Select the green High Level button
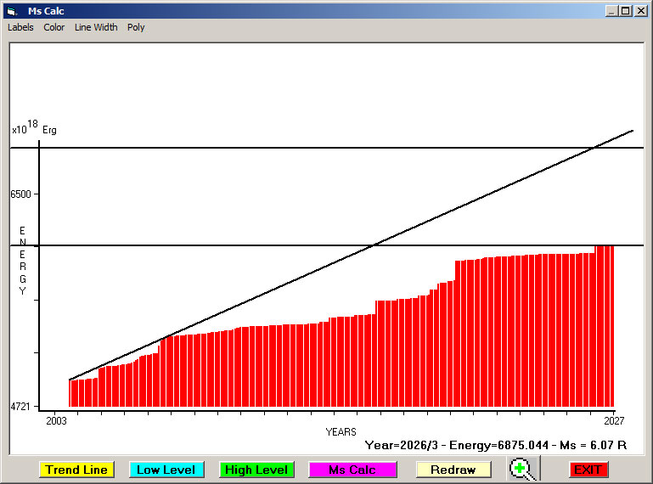Image resolution: width=653 pixels, height=484 pixels. click(256, 470)
